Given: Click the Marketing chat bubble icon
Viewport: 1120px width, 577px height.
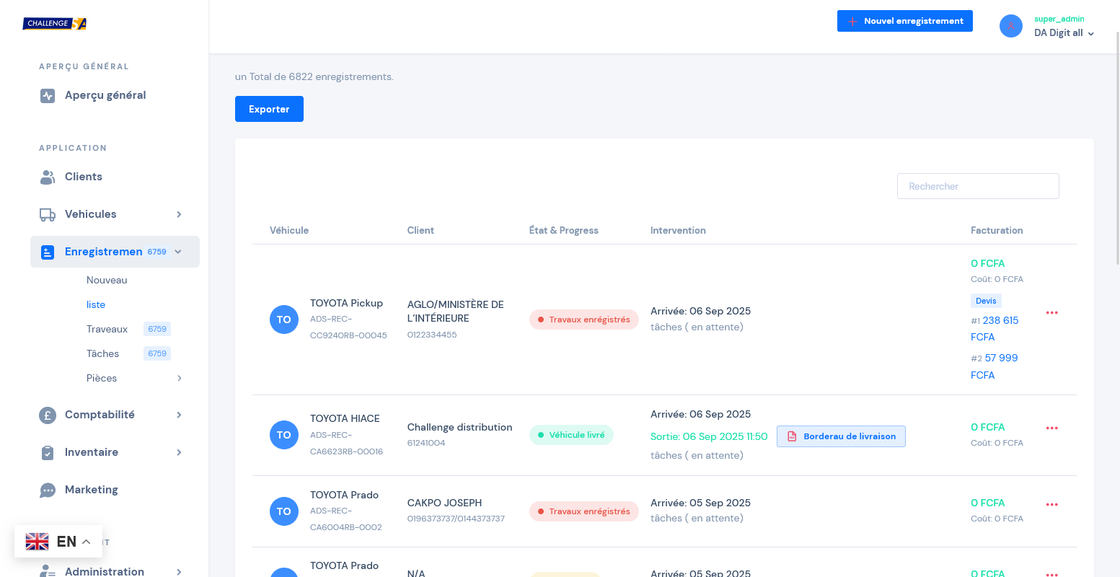Looking at the screenshot, I should pyautogui.click(x=48, y=490).
